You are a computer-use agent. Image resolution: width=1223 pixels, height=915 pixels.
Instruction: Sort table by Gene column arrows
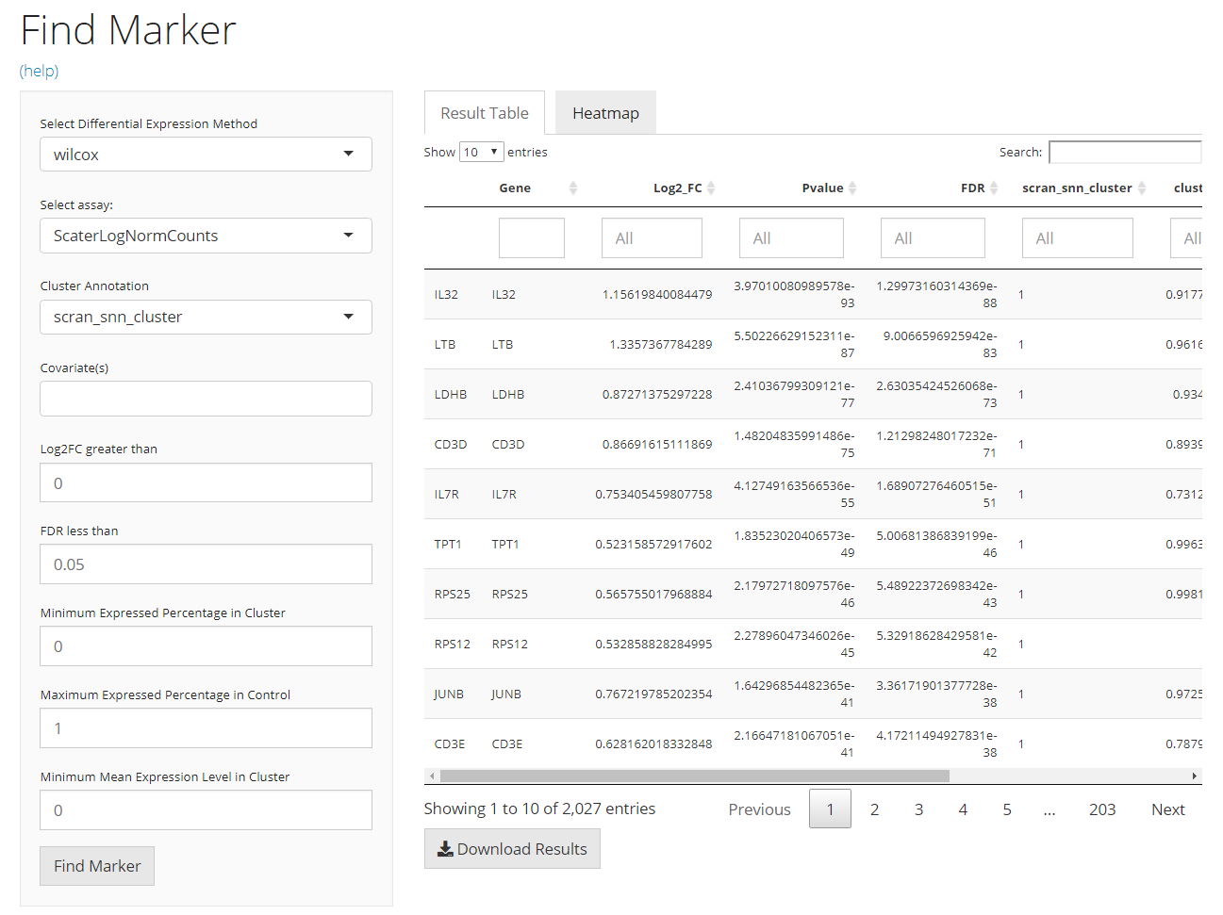572,188
